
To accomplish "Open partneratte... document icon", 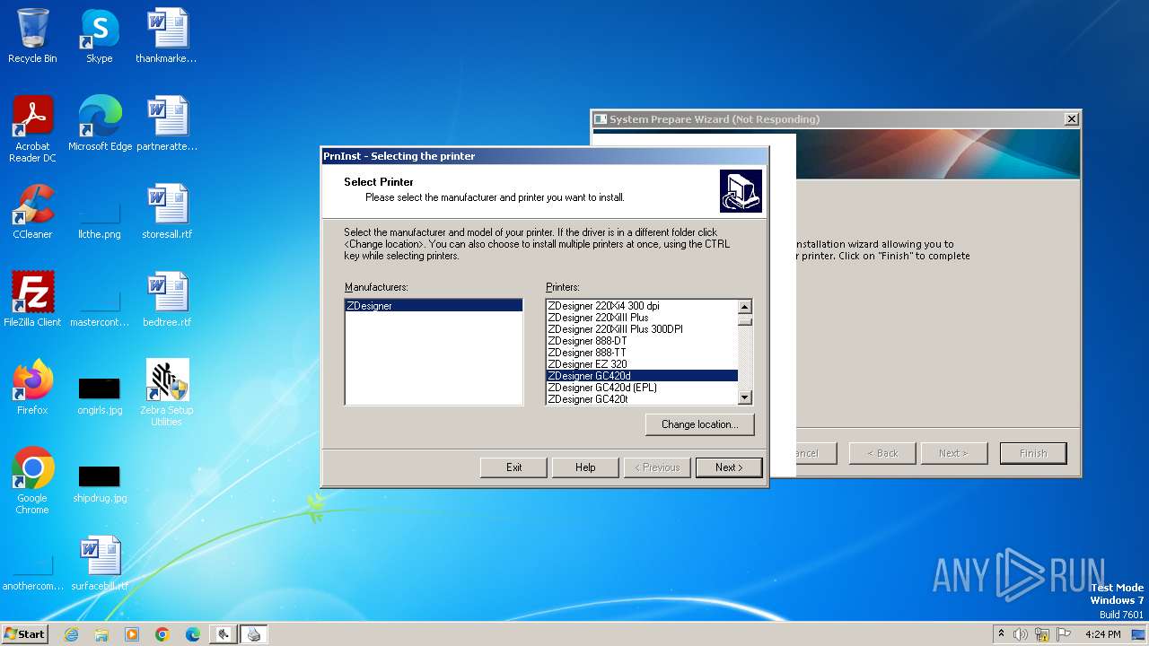I will click(x=166, y=124).
